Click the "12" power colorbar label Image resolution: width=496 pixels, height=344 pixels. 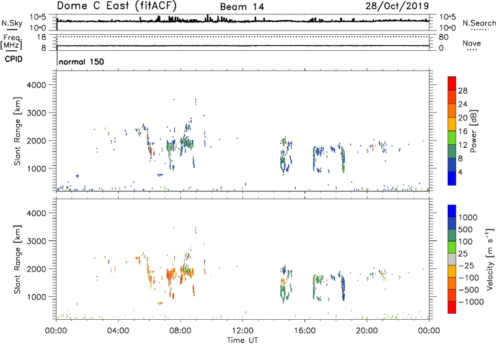(463, 145)
